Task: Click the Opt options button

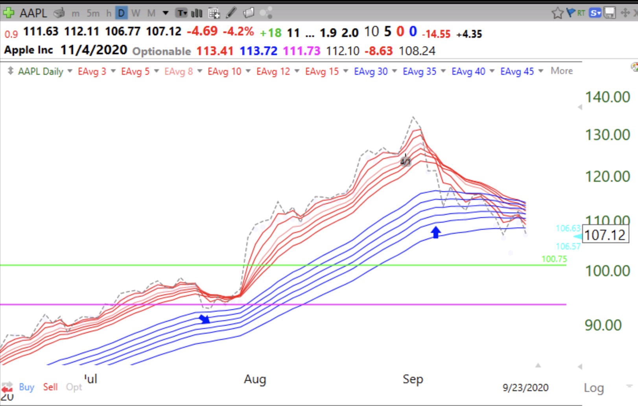Action: (x=74, y=387)
